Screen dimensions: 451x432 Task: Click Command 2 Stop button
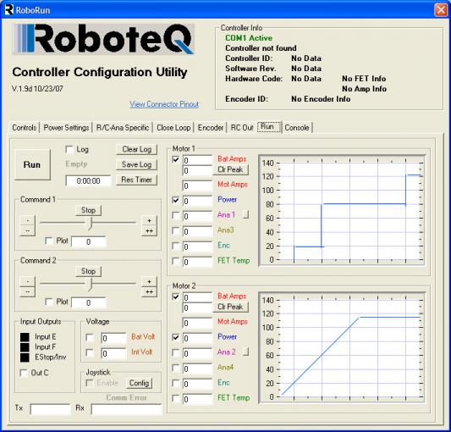(88, 271)
